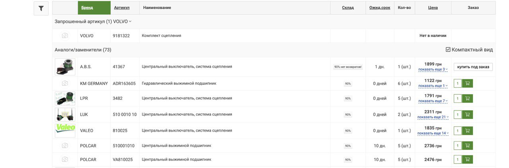
Task: Add POLCAR VA810025 to cart
Action: tap(467, 160)
